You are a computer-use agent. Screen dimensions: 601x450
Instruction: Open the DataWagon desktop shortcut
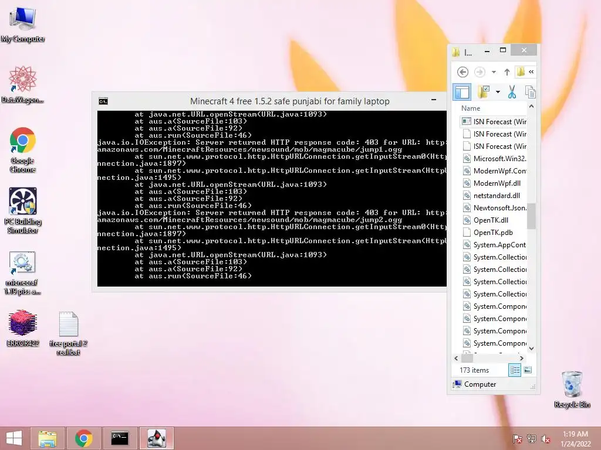23,84
